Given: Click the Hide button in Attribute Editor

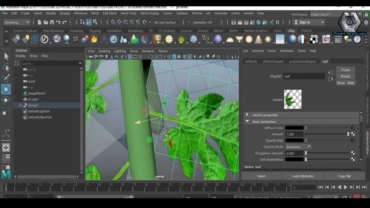Looking at the screenshot, I should tap(351, 83).
